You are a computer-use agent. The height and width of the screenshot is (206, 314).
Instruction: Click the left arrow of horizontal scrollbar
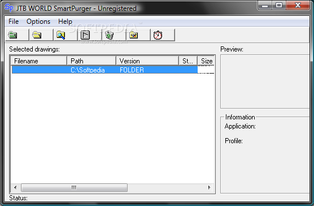(x=15, y=187)
